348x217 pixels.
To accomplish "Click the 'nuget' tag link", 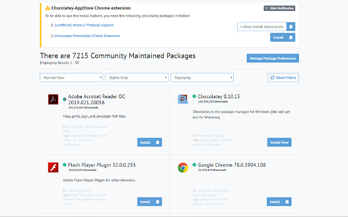I will [x=203, y=140].
